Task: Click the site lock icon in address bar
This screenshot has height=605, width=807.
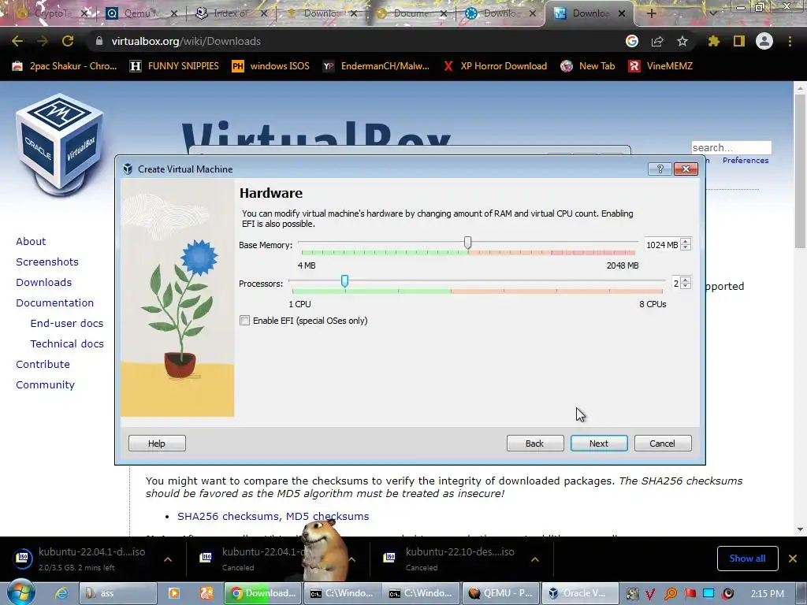Action: 99,41
